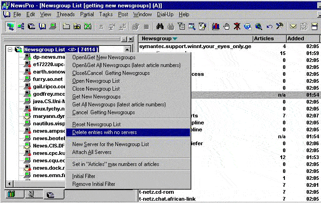321x203 pixels.
Task: Choose Reset Newsgroup List from context menu
Action: [128, 124]
